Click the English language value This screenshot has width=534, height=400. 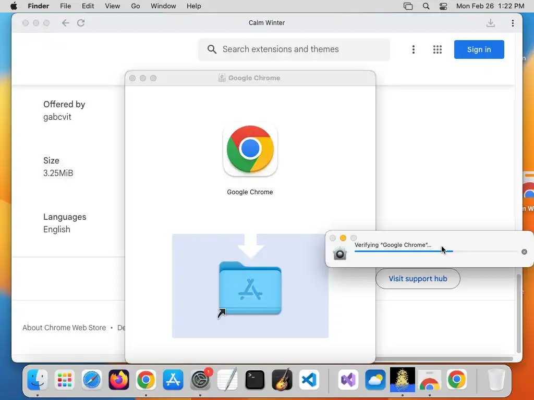(56, 229)
